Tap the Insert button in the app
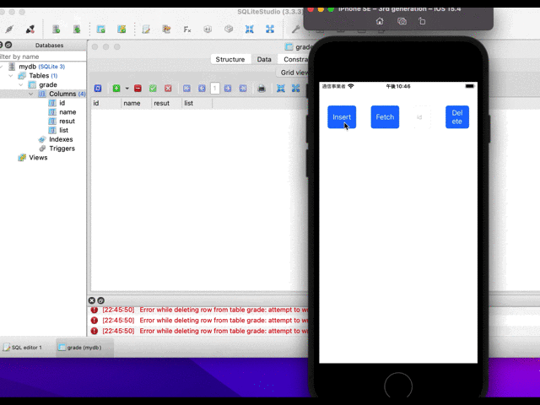Image resolution: width=540 pixels, height=405 pixels. point(342,117)
